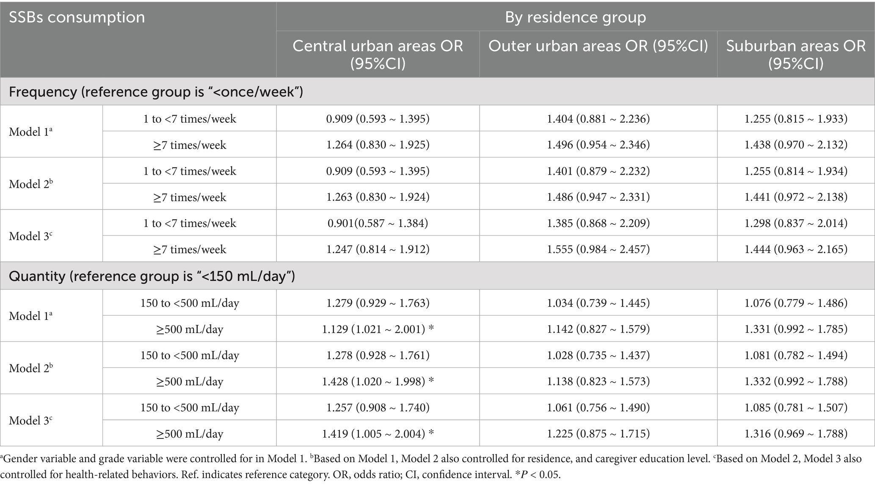Click the 1.404 (0.881 ~ 2.236) cell
The height and width of the screenshot is (485, 875).
pos(598,119)
